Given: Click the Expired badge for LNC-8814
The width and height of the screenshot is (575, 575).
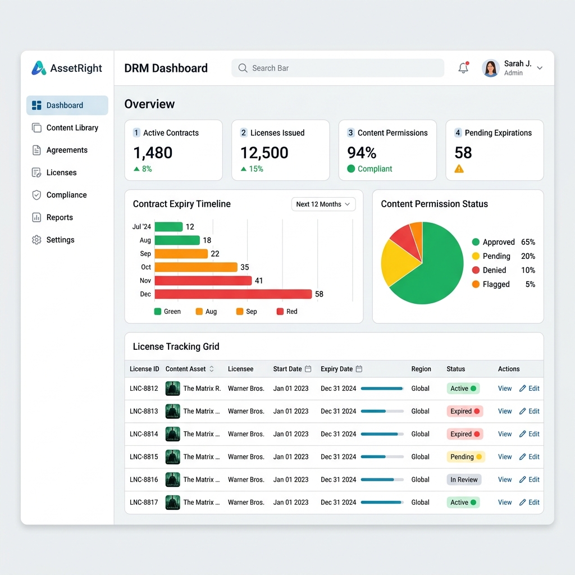Looking at the screenshot, I should click(464, 434).
